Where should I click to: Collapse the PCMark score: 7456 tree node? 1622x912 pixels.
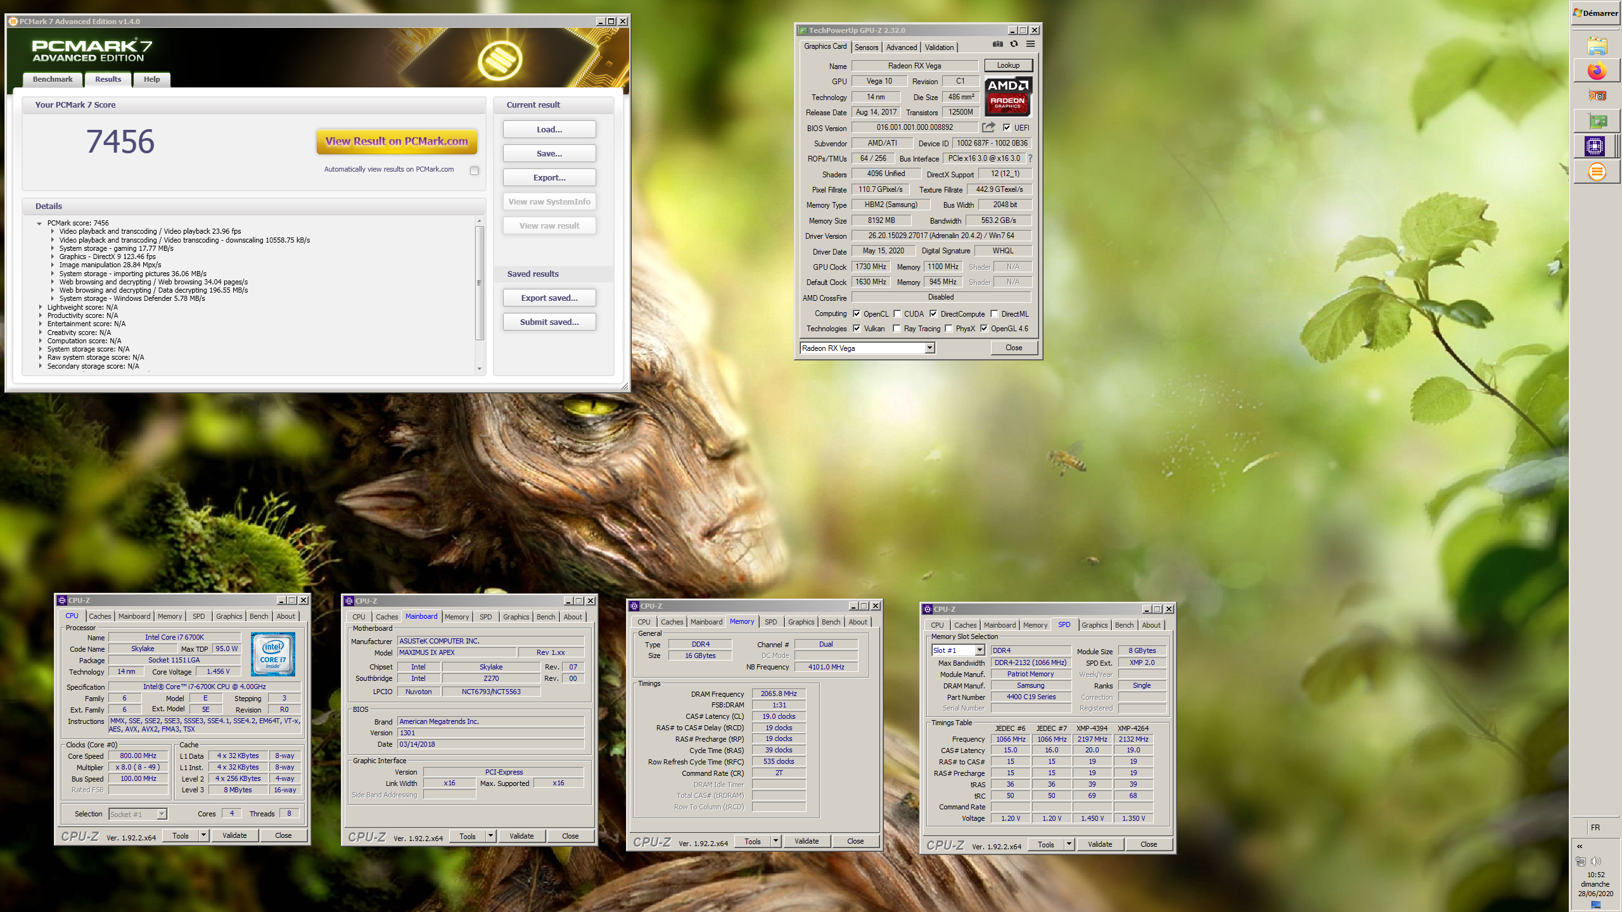(39, 223)
